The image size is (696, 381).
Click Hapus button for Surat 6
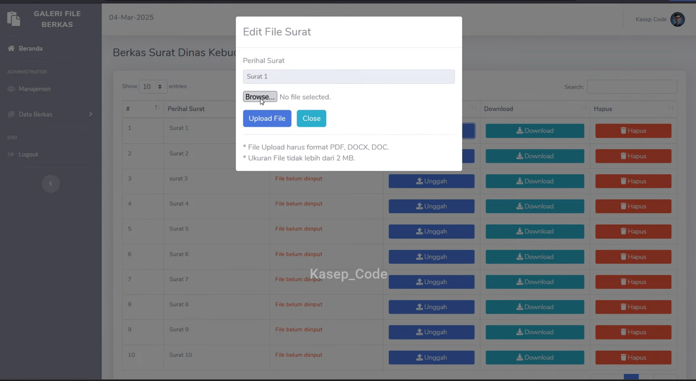tap(633, 257)
